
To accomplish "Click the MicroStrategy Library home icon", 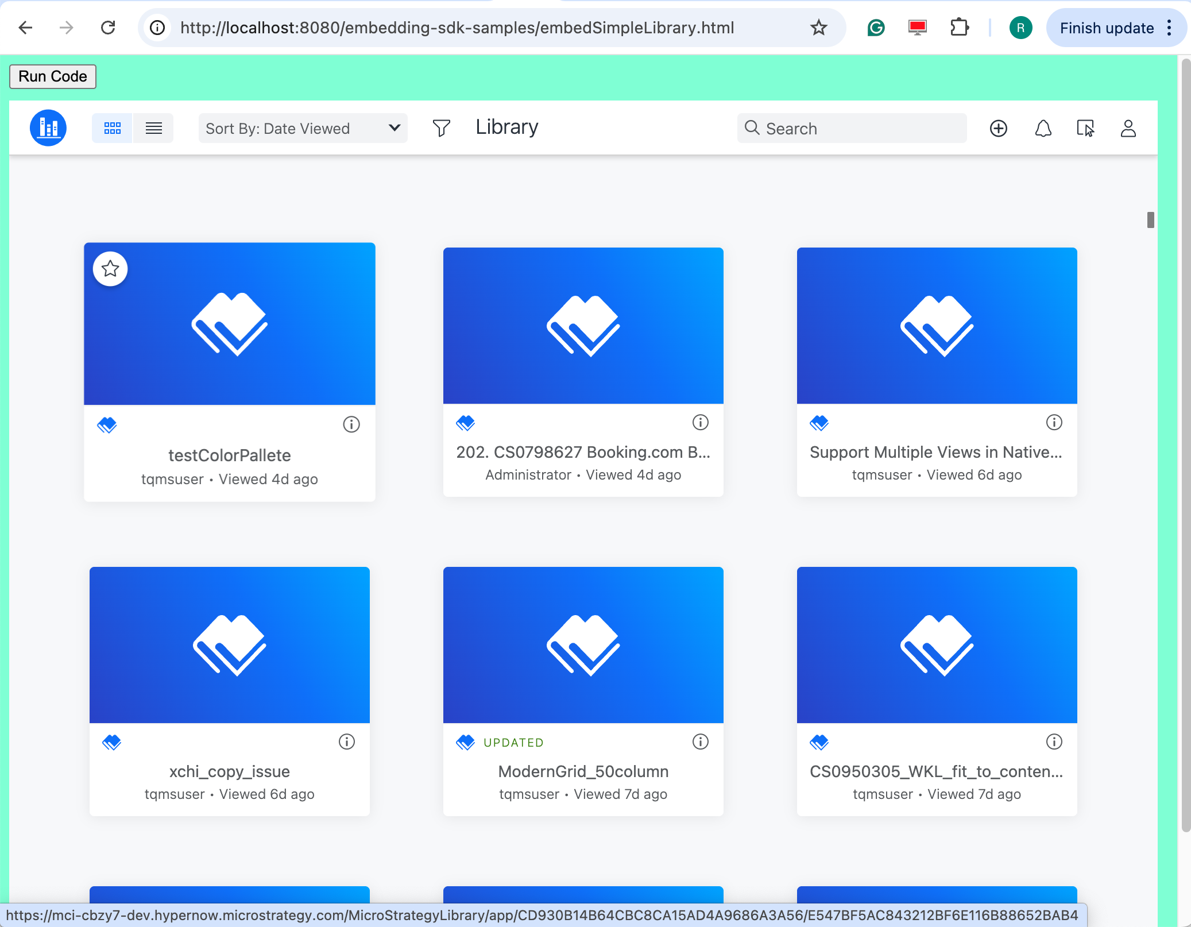I will pos(48,128).
